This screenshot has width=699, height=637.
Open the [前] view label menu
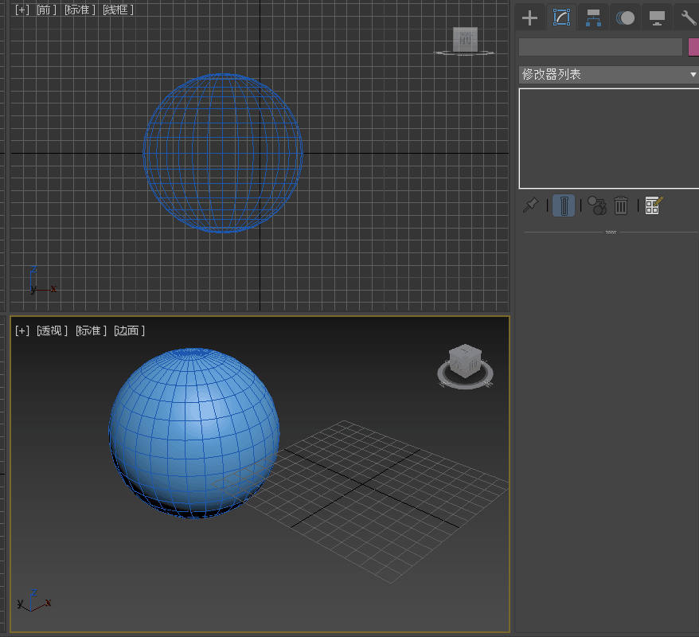tap(46, 10)
